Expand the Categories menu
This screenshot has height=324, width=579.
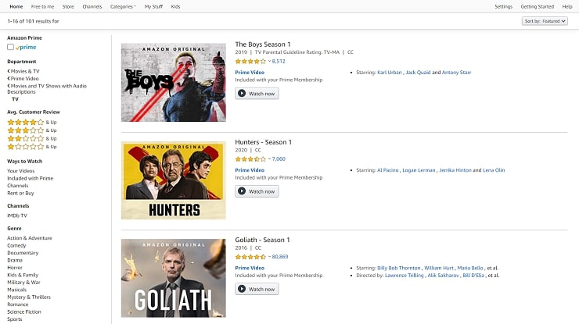tap(123, 6)
